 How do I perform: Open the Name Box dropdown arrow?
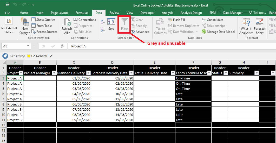click(28, 46)
